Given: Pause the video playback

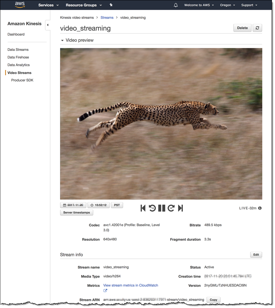Looking at the screenshot, I should coord(162,208).
